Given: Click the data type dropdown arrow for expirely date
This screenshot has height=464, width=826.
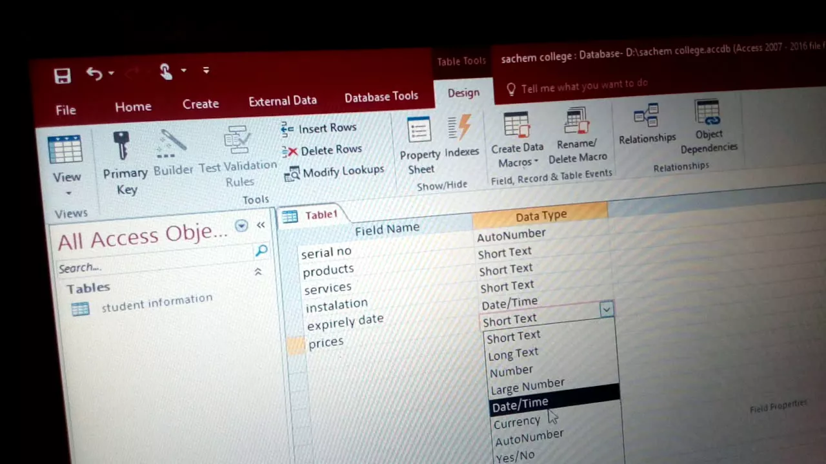Looking at the screenshot, I should click(x=607, y=310).
